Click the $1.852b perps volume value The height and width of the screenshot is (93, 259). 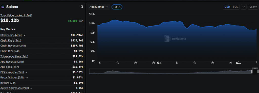pyautogui.click(x=78, y=78)
